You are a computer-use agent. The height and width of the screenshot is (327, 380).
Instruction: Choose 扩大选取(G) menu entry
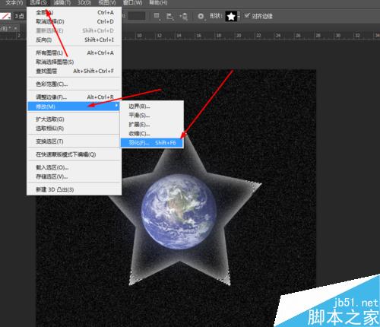(74, 119)
